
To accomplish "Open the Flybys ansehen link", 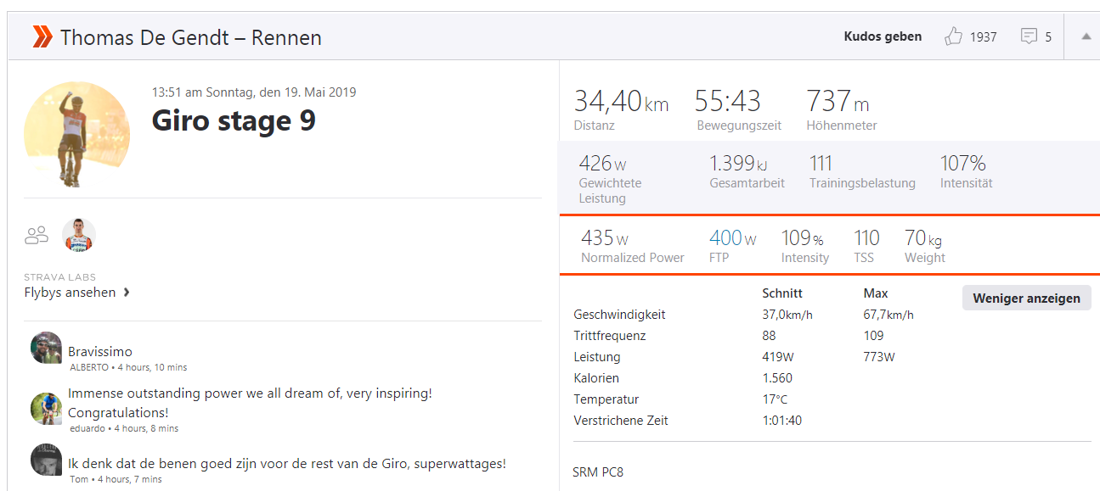I will click(70, 293).
